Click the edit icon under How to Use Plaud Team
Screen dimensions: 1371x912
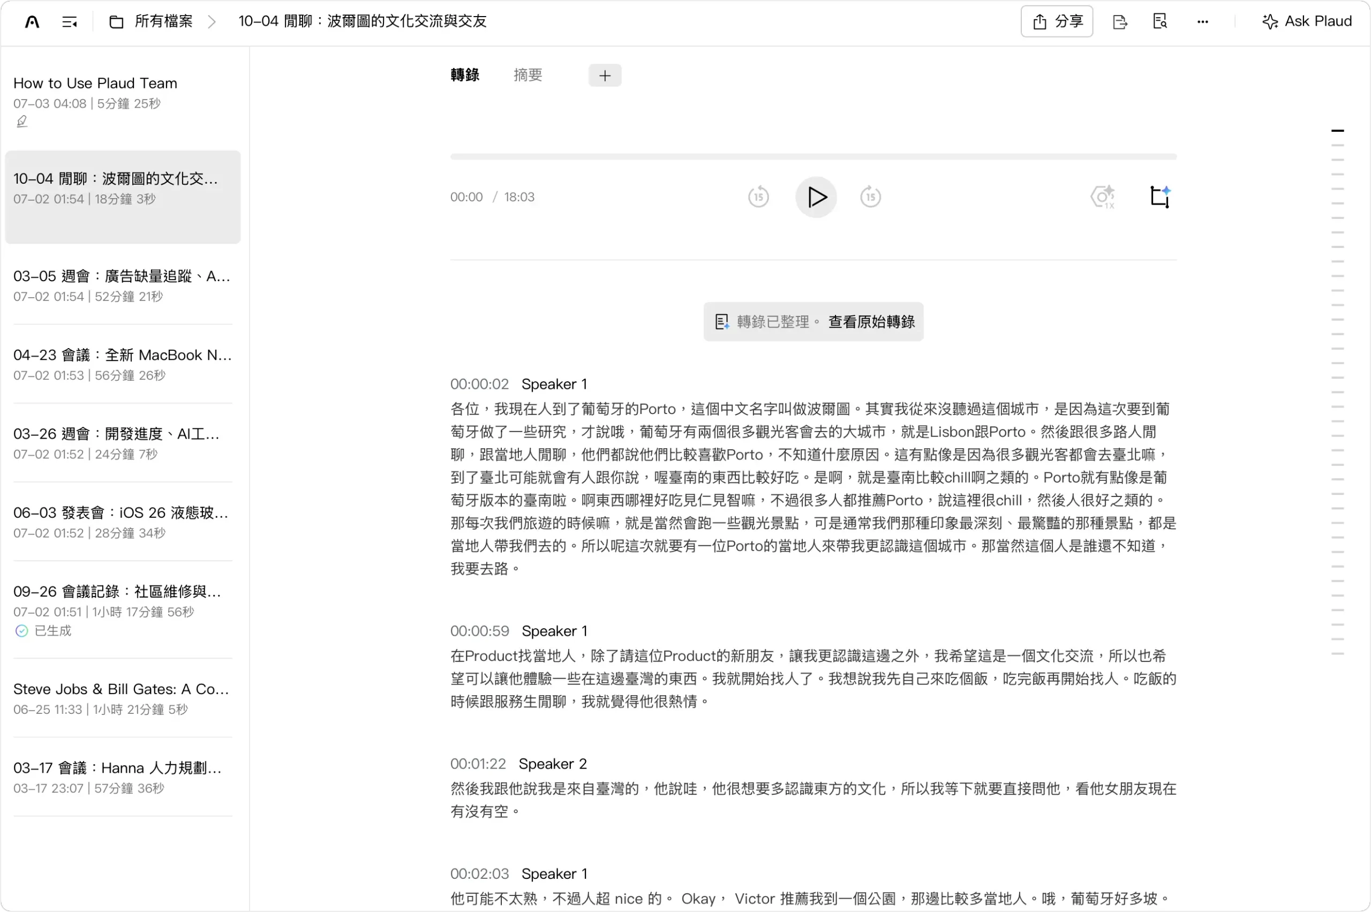(21, 121)
